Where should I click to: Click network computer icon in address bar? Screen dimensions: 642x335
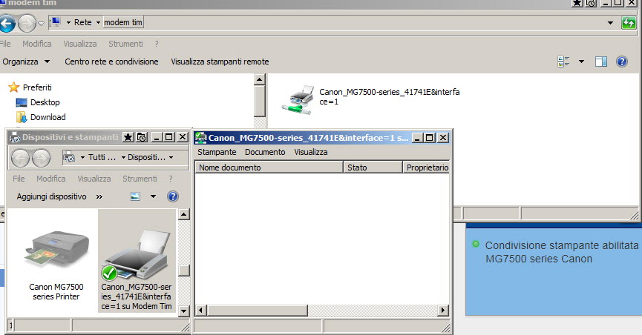coord(56,22)
